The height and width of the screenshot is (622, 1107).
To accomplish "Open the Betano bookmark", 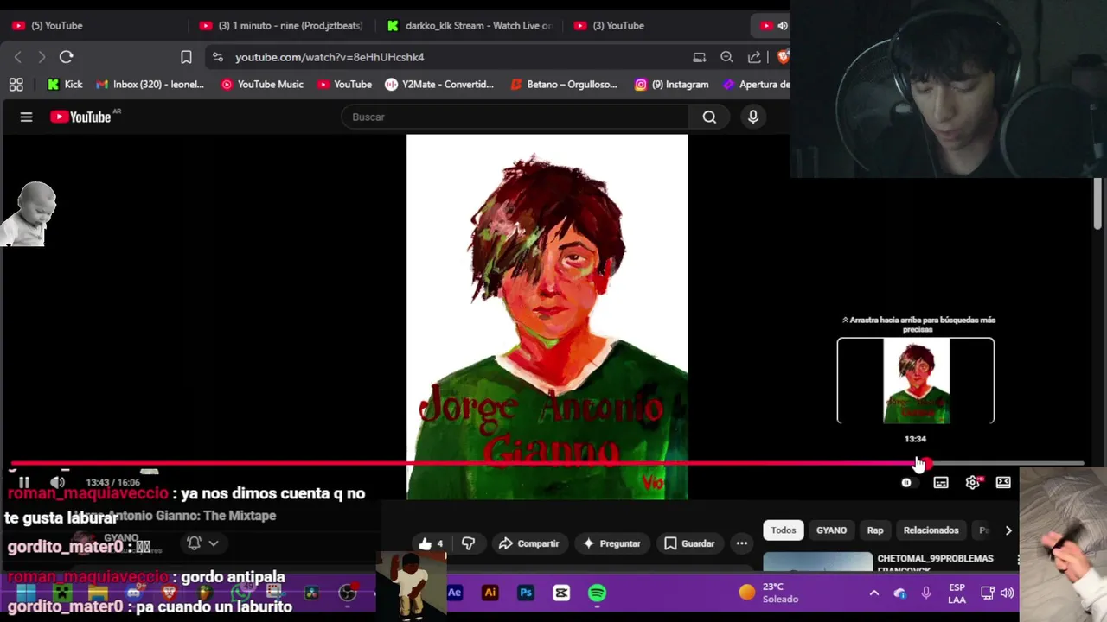I will click(564, 85).
